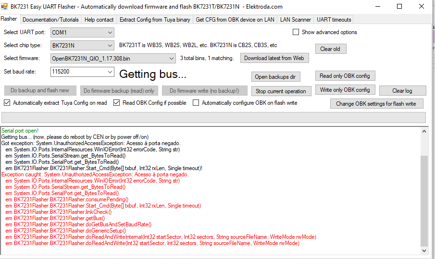Click Stop current operation button
This screenshot has width=435, height=259.
tap(281, 91)
